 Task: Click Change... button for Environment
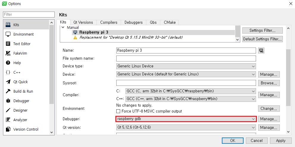(269, 108)
